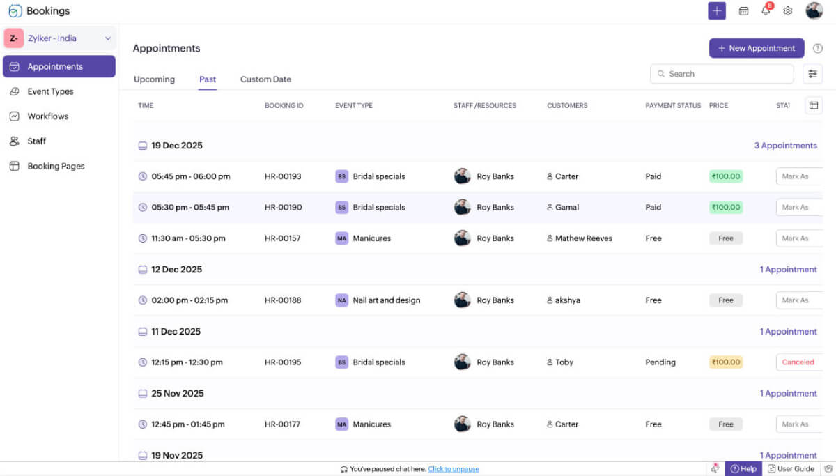Open Booking Pages in the sidebar

56,166
